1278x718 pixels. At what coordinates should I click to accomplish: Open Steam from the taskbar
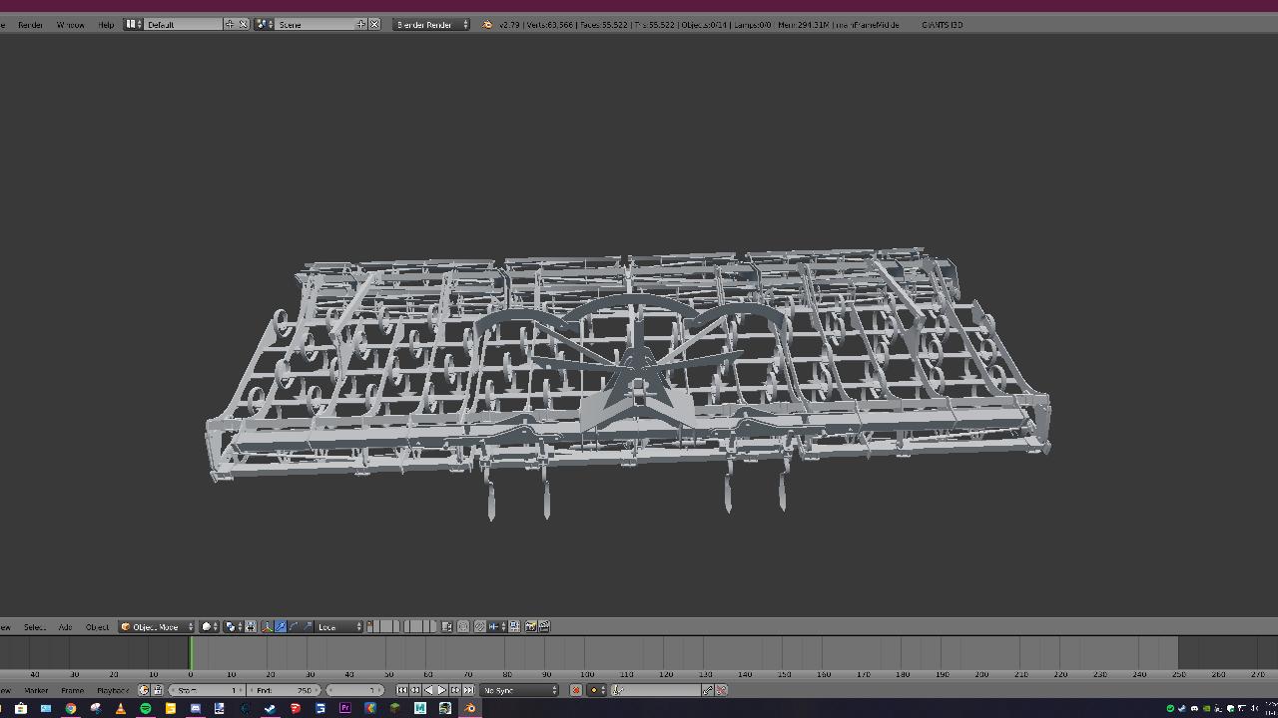click(x=270, y=708)
